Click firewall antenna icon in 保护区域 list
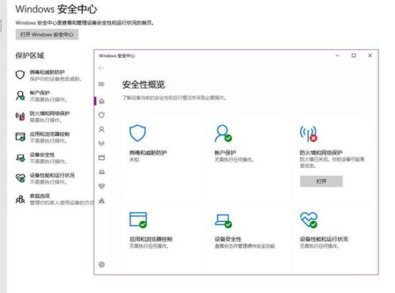 click(20, 116)
